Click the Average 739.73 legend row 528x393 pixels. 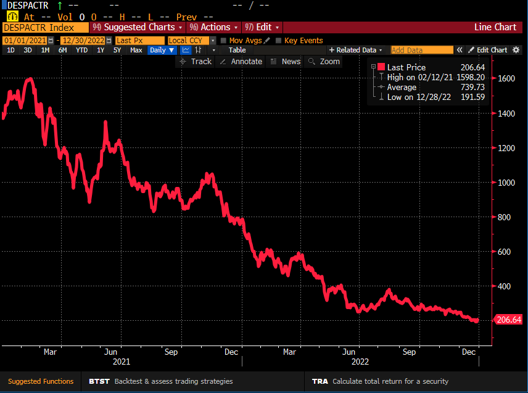(432, 87)
